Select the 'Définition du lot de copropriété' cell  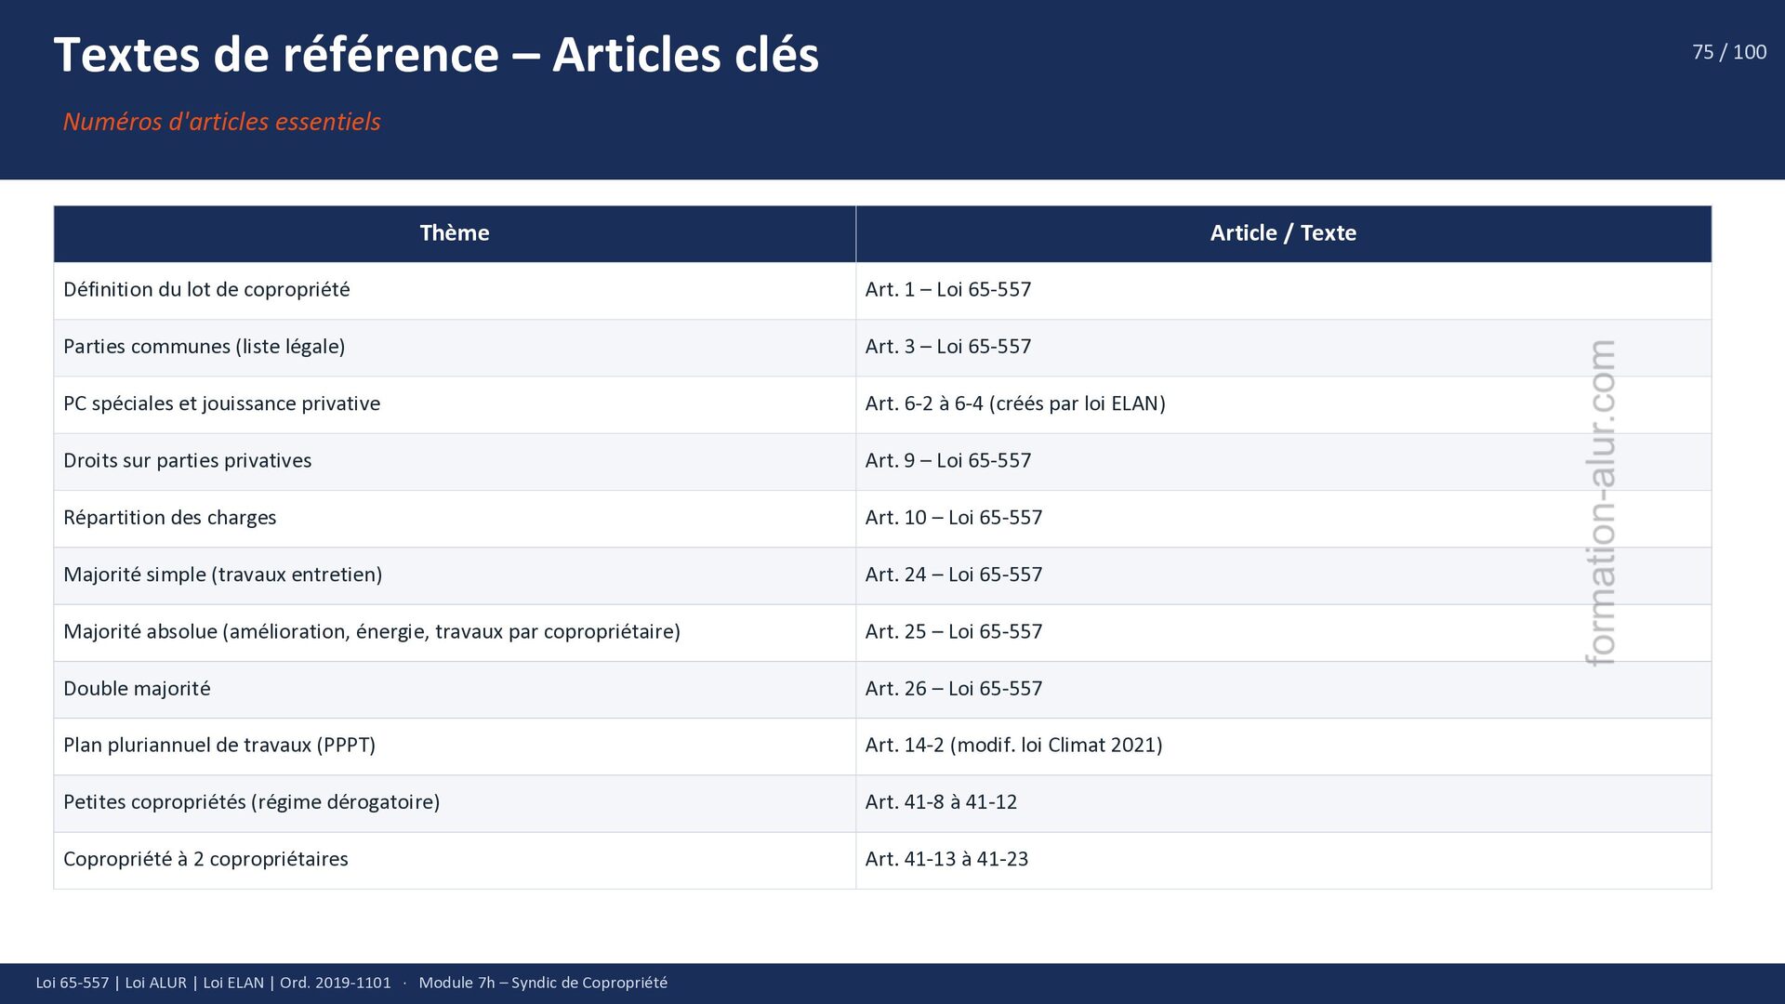(x=206, y=290)
